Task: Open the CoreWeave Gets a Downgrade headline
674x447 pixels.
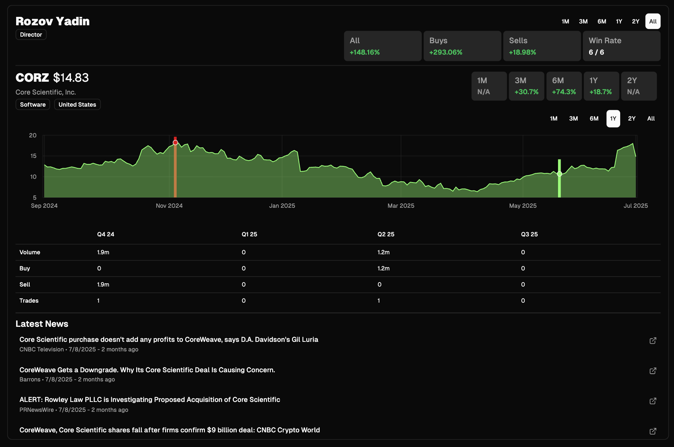Action: click(x=147, y=370)
